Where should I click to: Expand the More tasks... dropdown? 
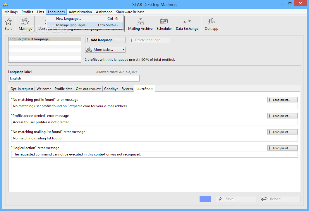coord(105,50)
